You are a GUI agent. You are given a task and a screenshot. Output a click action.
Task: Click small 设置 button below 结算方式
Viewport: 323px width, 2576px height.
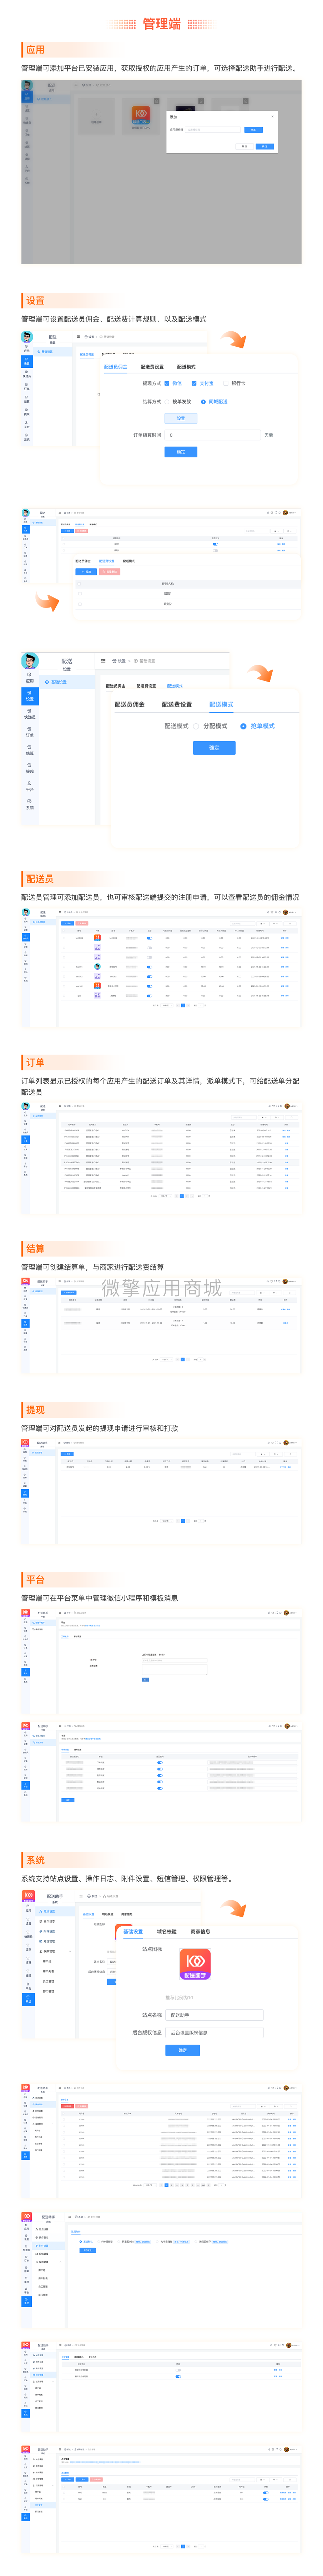click(181, 418)
